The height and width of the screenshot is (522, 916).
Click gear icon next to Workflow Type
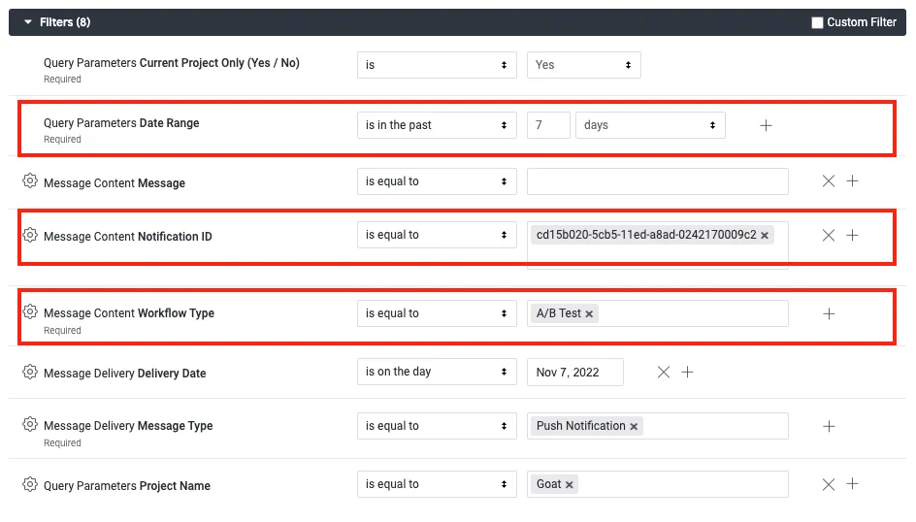pyautogui.click(x=30, y=311)
